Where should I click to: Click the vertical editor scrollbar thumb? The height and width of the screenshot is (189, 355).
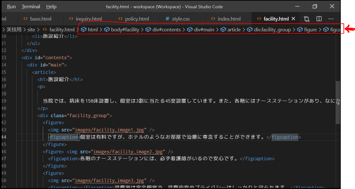coord(338,102)
